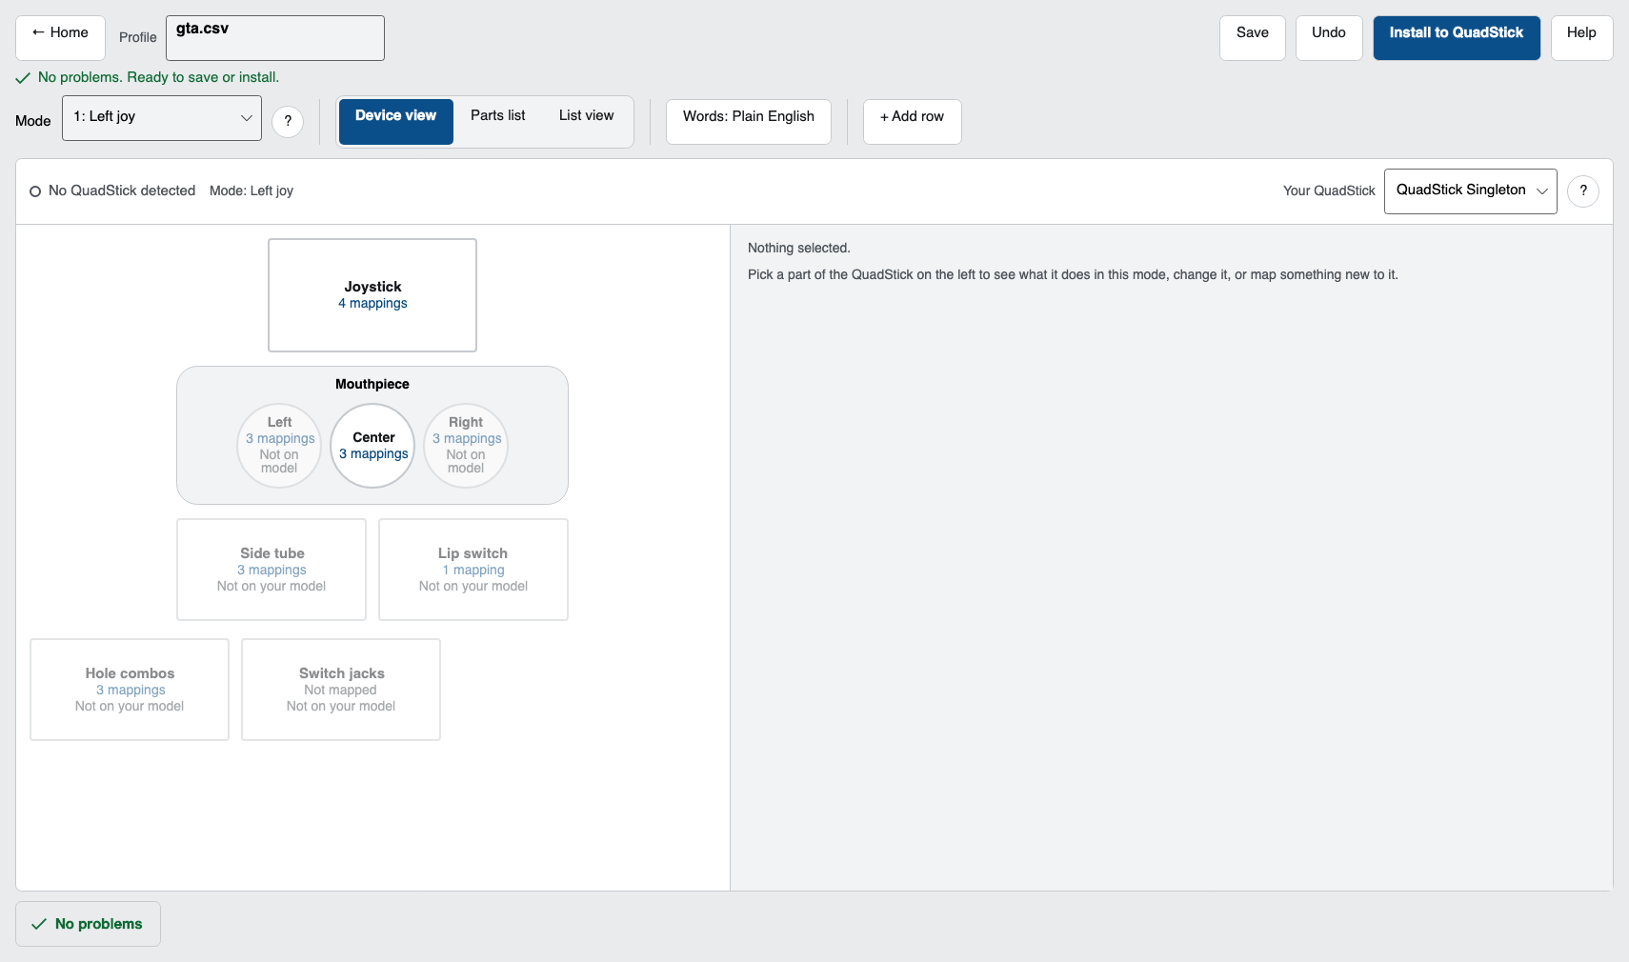Image resolution: width=1629 pixels, height=962 pixels.
Task: Click the 'No problems. Ready to save or install.' message
Action: 148,77
